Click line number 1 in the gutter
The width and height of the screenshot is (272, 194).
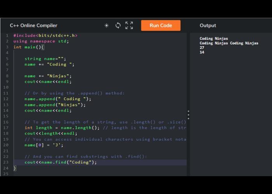click(7, 36)
